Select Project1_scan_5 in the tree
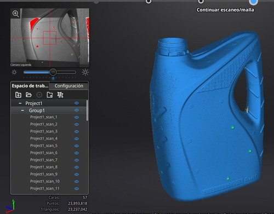The image size is (274, 214). pyautogui.click(x=44, y=146)
